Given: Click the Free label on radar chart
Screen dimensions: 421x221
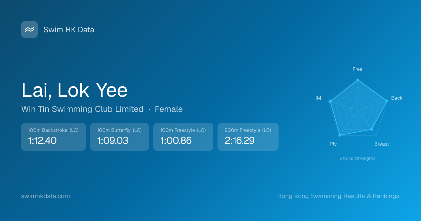Looking at the screenshot, I should tap(357, 69).
